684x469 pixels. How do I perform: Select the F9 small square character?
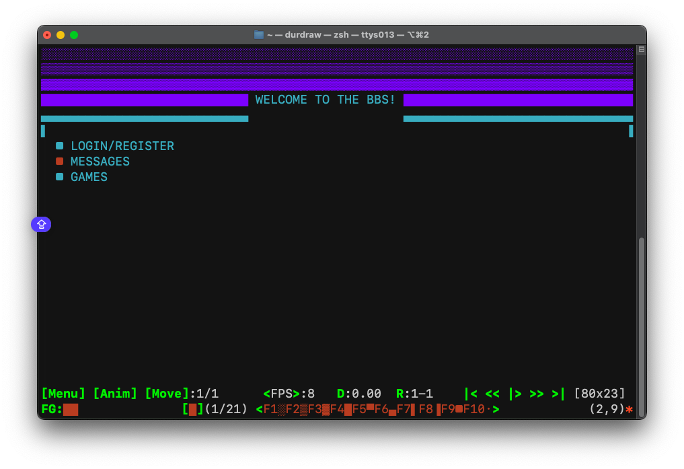(452, 409)
